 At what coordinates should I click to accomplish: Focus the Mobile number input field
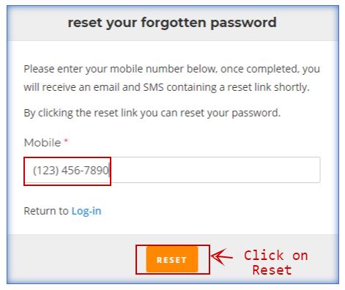[172, 170]
